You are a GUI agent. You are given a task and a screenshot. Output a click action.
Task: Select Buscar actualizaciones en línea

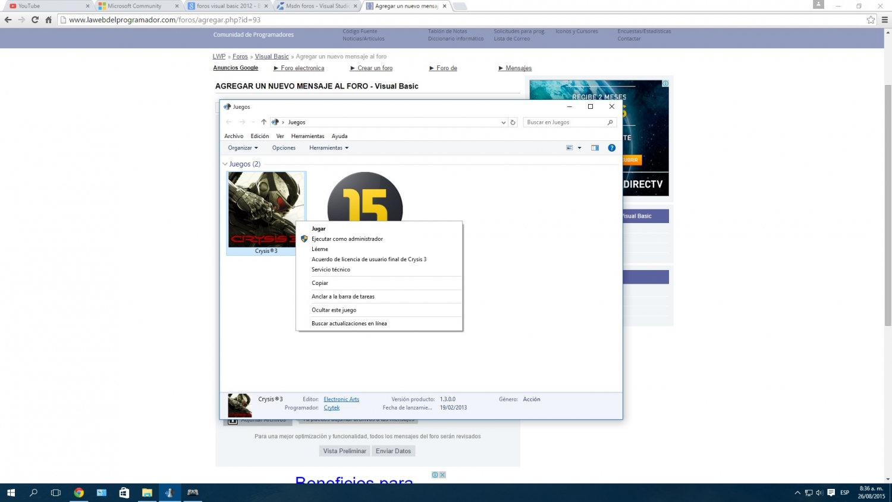pyautogui.click(x=379, y=324)
